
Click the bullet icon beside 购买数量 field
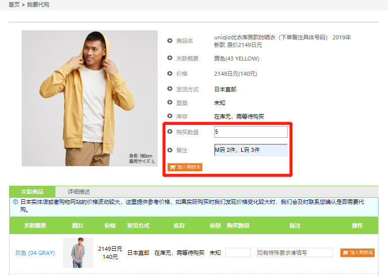click(170, 132)
